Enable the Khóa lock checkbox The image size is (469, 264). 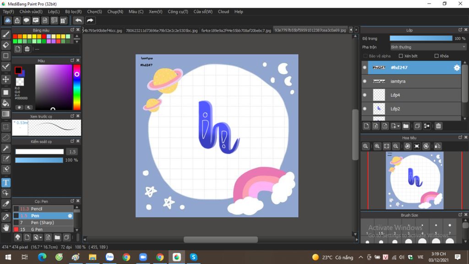pos(436,56)
